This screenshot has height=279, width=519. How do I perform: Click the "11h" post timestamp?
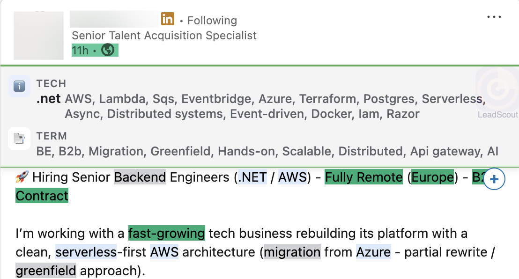point(79,50)
